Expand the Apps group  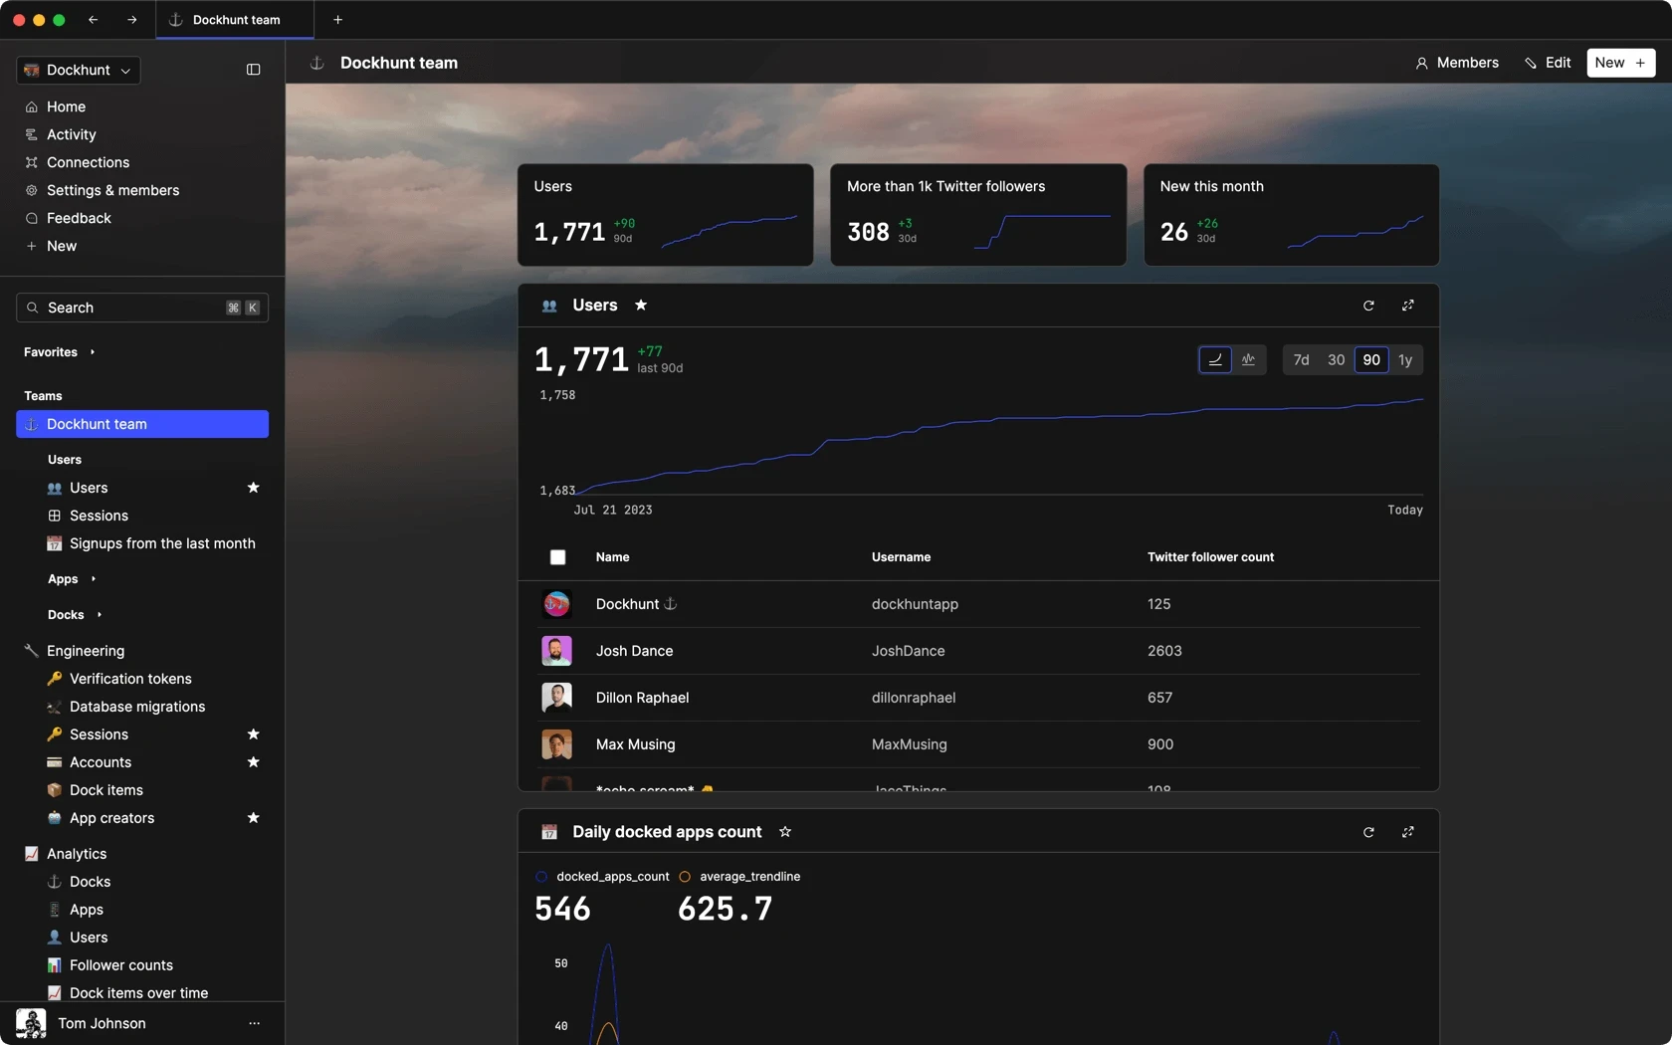coord(72,579)
